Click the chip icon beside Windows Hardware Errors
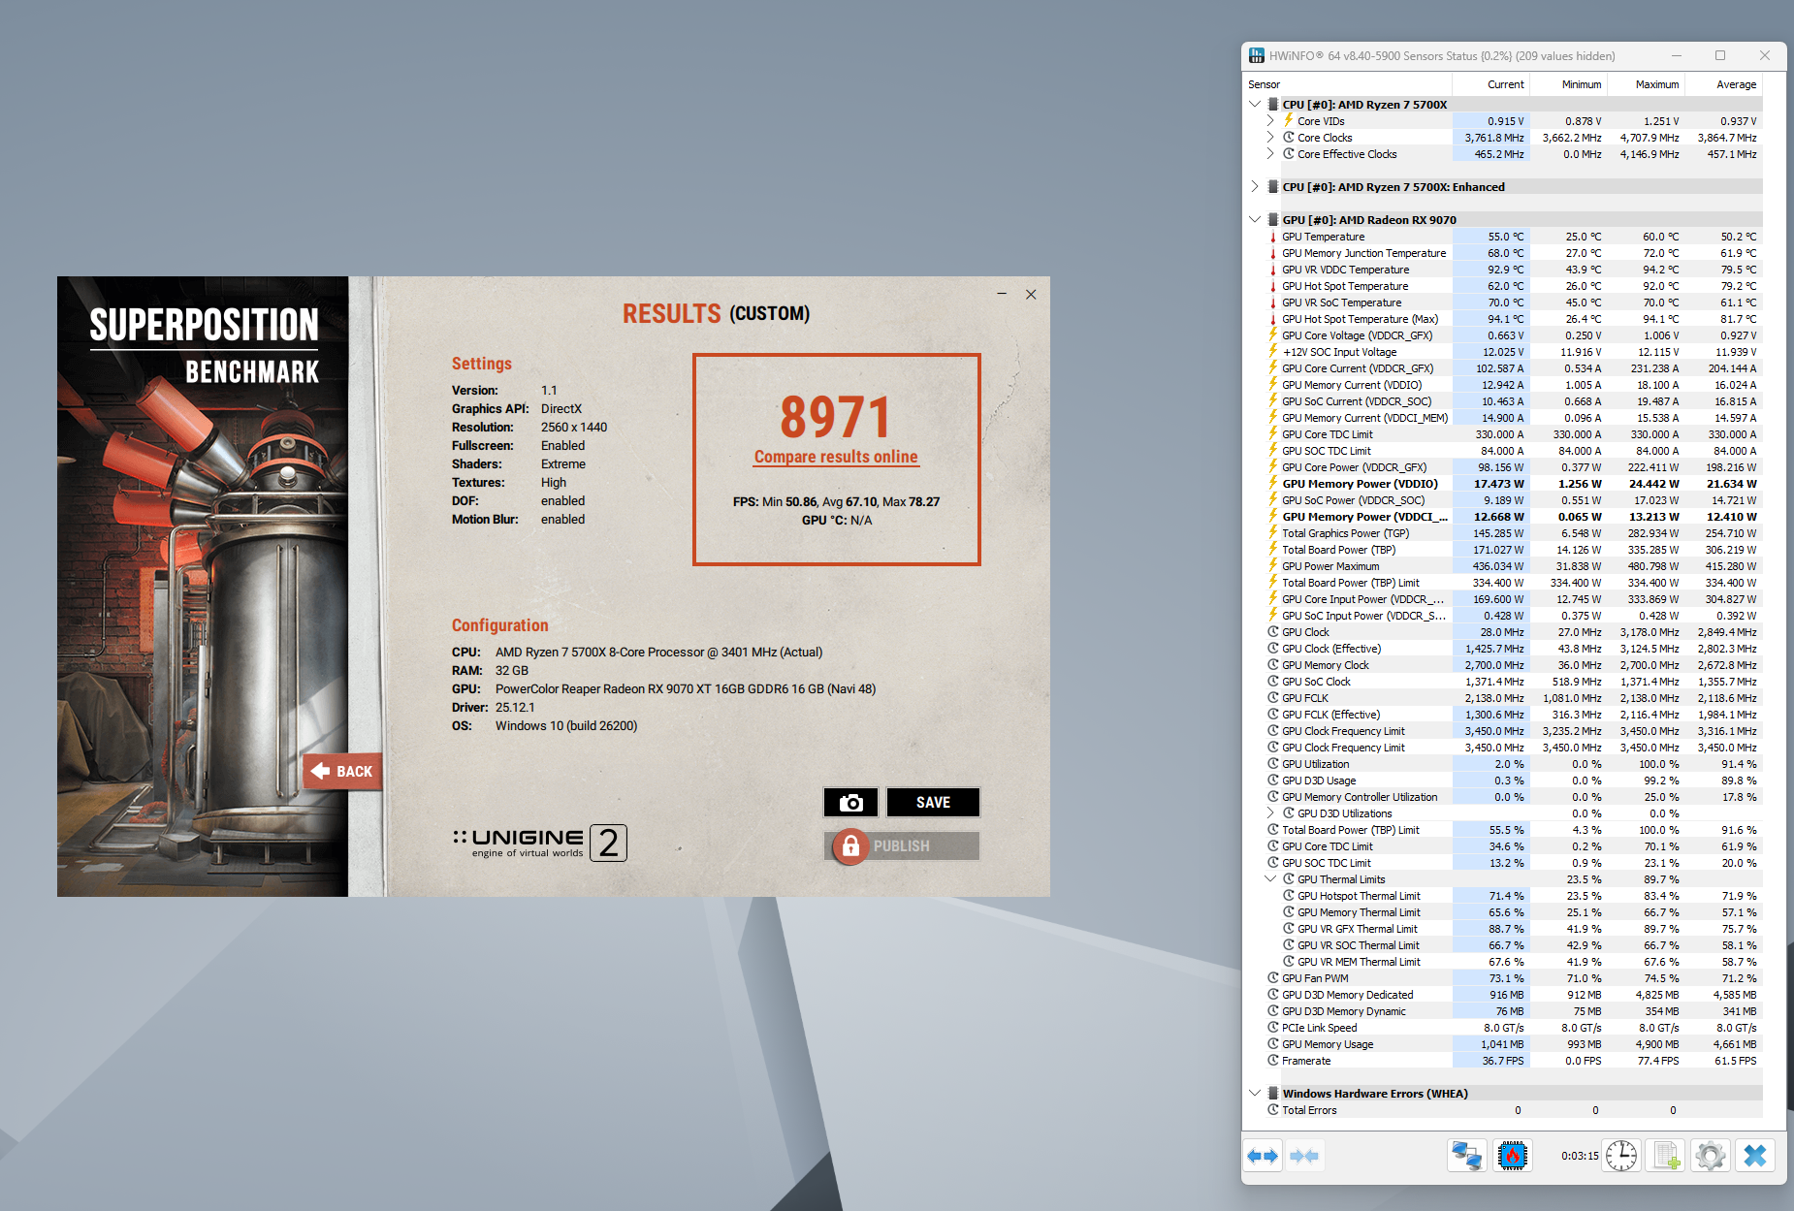 coord(1273,1094)
